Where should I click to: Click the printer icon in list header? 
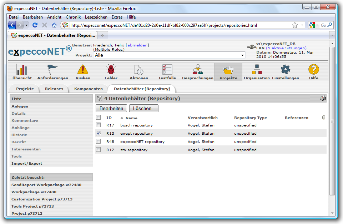coord(323,98)
